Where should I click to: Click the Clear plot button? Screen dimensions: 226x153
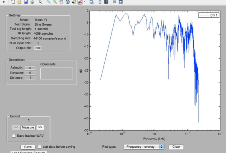click(176, 147)
